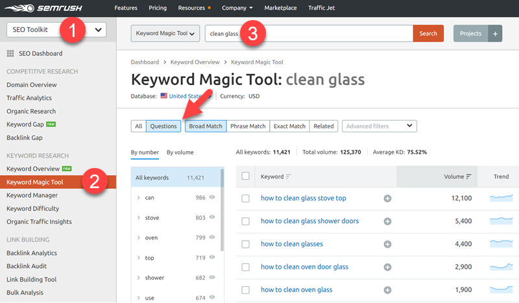
Task: Toggle eye icon for 'stove' group
Action: point(211,218)
